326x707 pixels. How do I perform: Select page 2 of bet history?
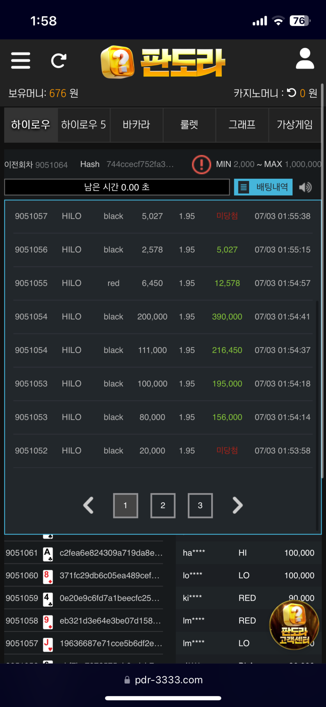(163, 506)
